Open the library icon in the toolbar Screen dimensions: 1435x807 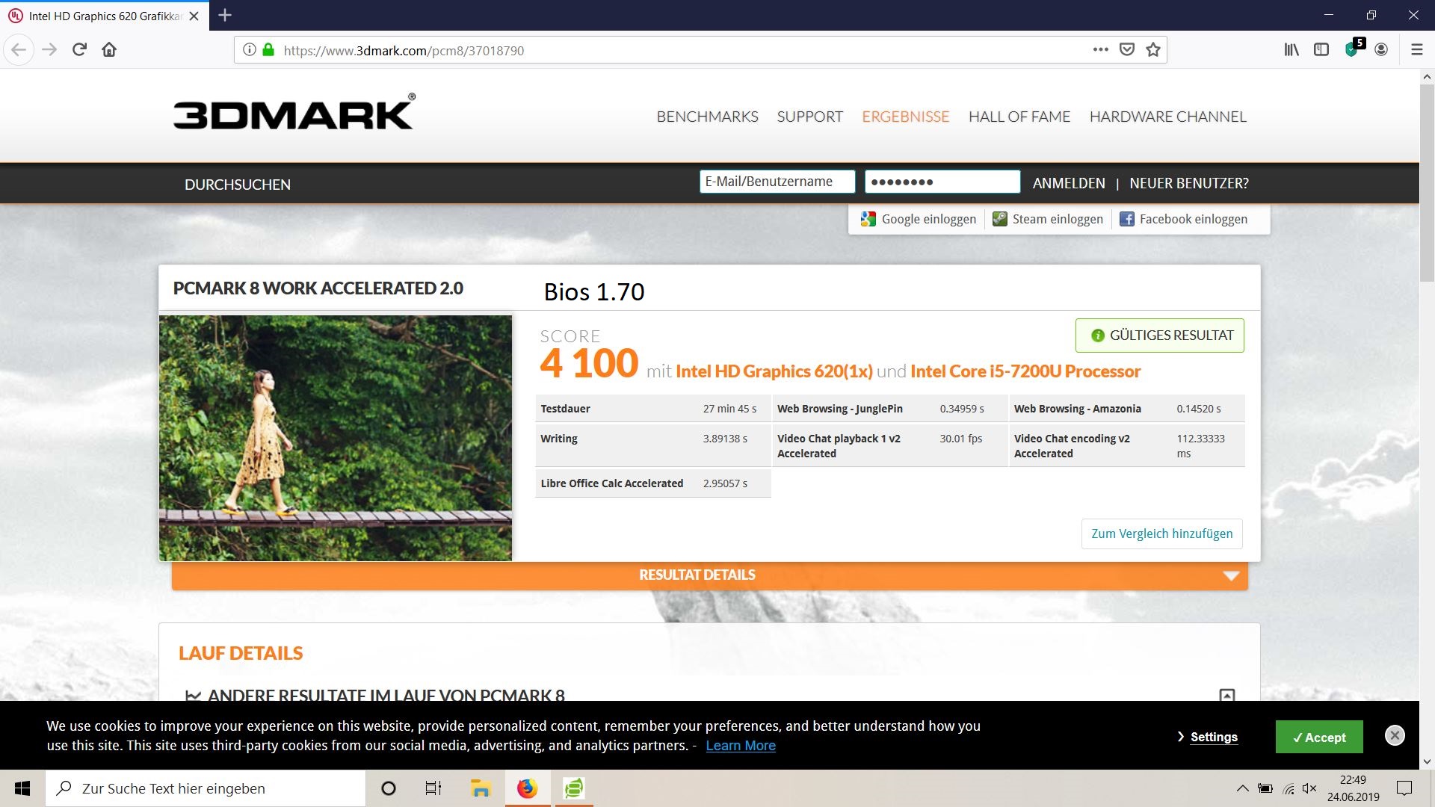point(1291,50)
